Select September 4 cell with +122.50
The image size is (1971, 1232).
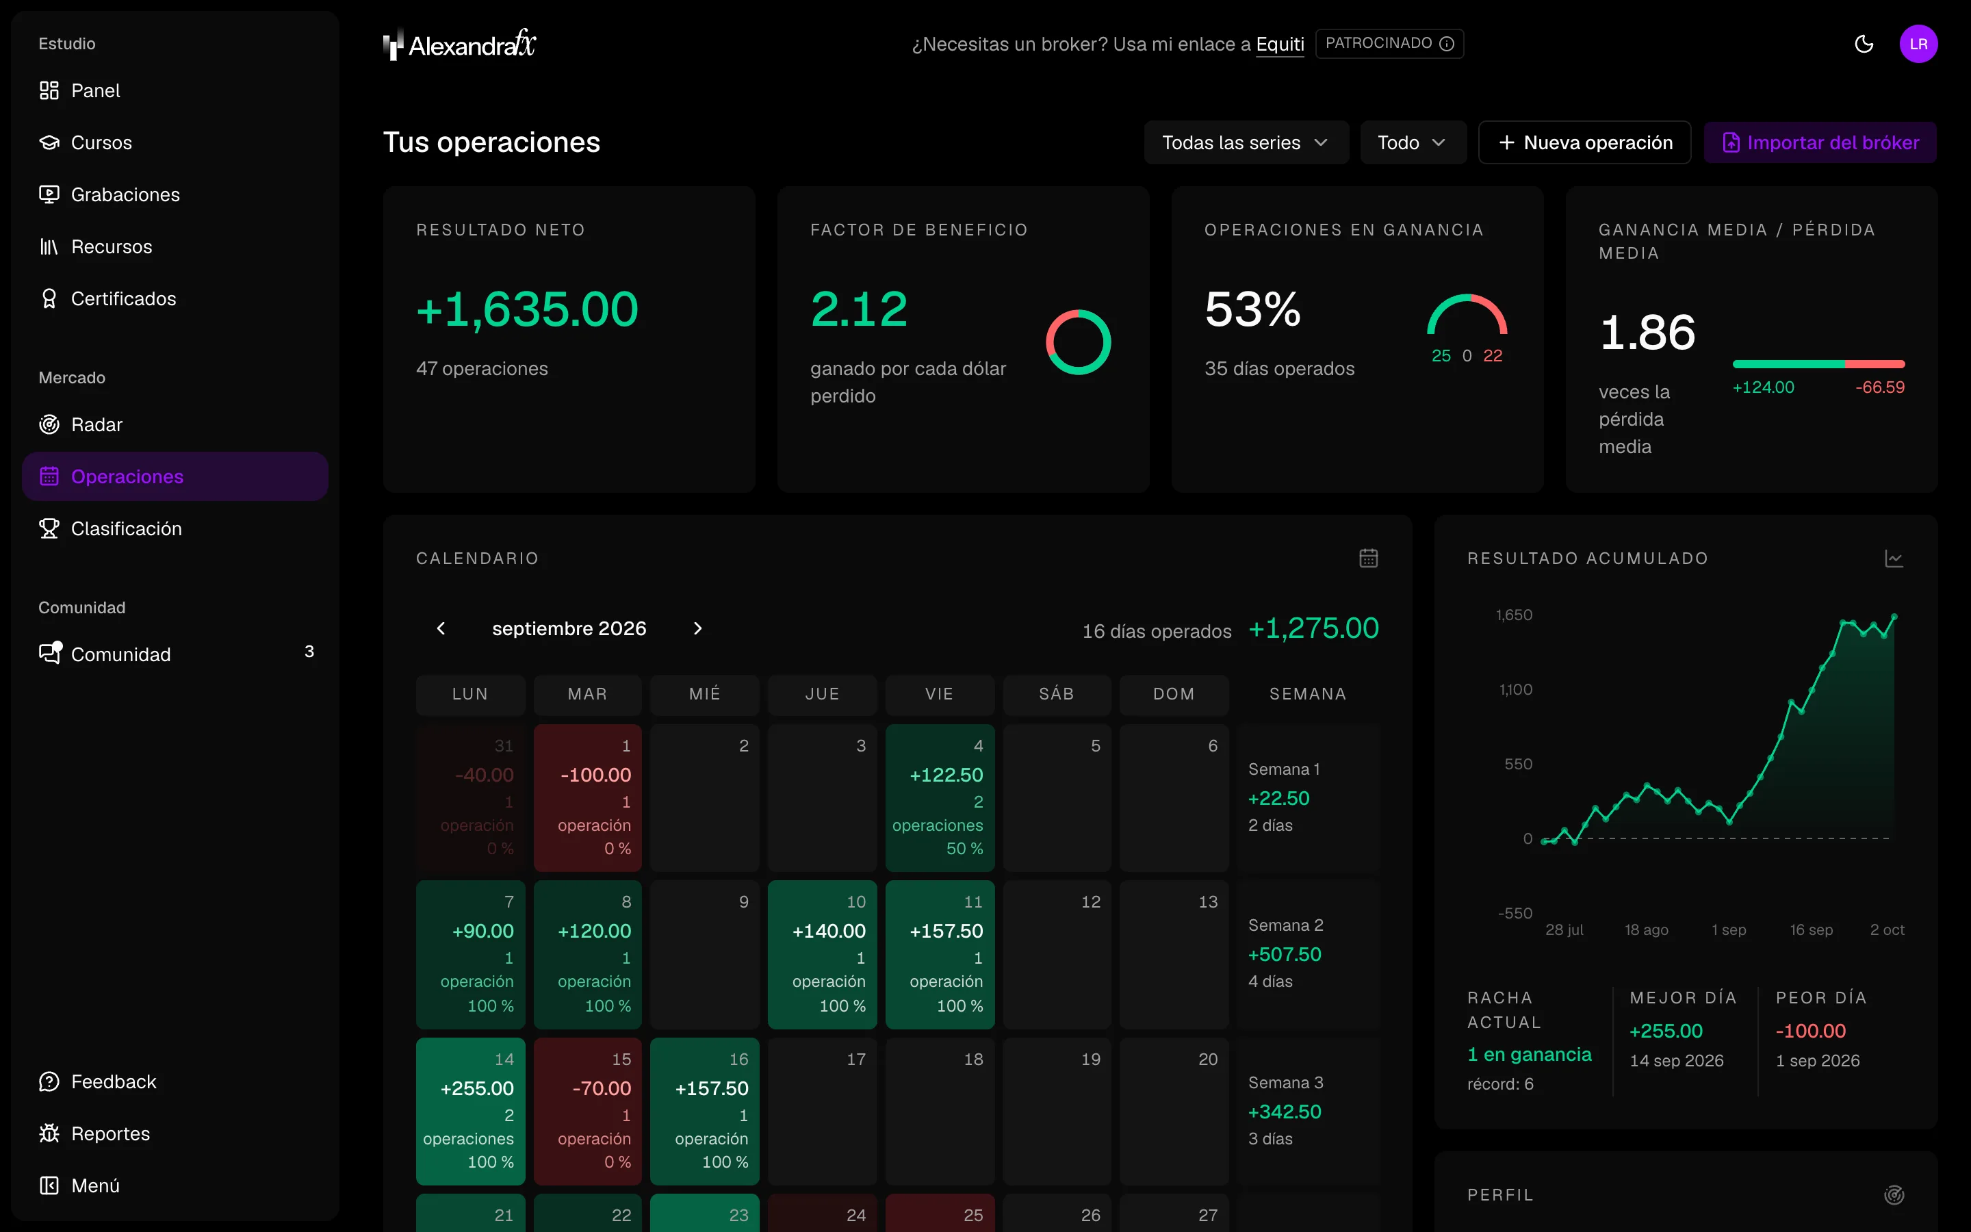[x=939, y=797]
